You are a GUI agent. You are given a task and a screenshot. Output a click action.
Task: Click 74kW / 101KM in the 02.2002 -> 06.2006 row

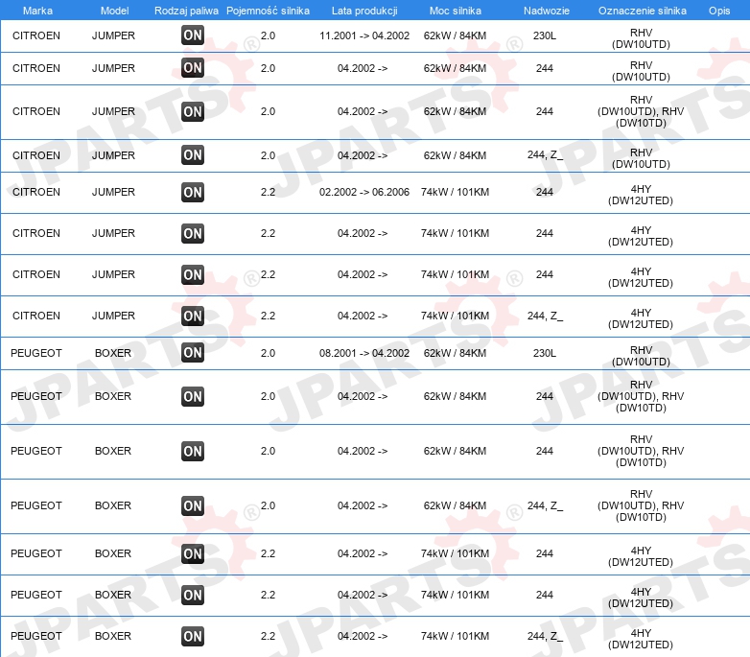pyautogui.click(x=455, y=192)
